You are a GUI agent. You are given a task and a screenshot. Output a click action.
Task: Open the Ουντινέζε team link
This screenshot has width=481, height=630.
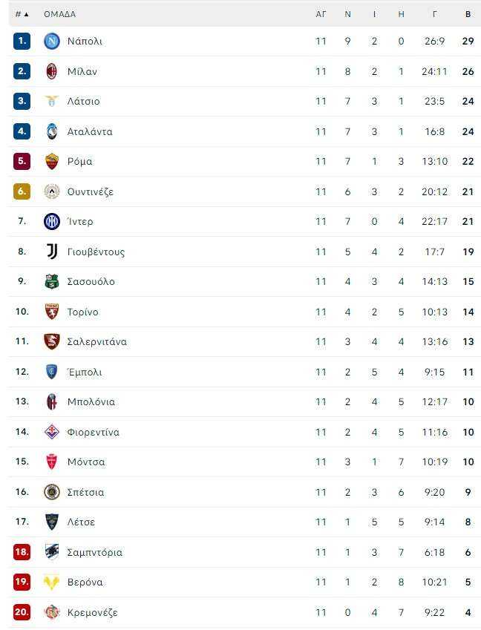[91, 191]
